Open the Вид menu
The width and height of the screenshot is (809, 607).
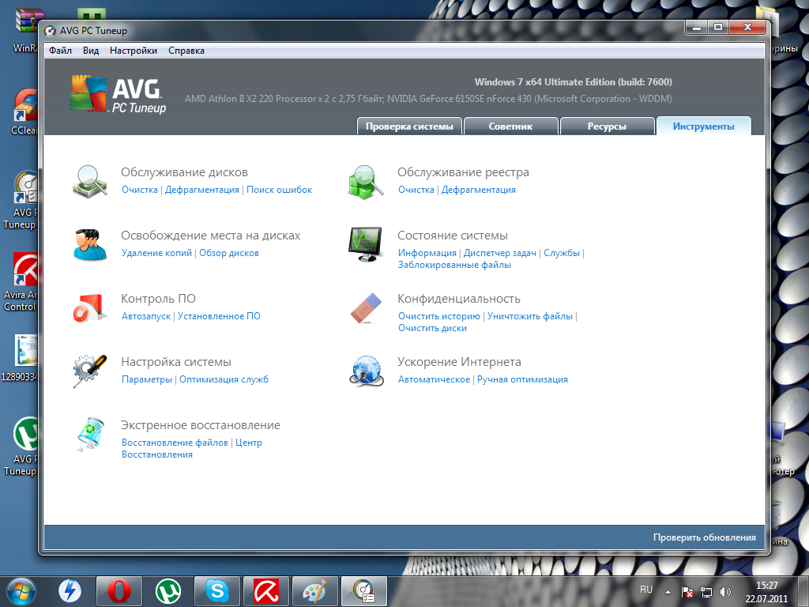pyautogui.click(x=91, y=51)
